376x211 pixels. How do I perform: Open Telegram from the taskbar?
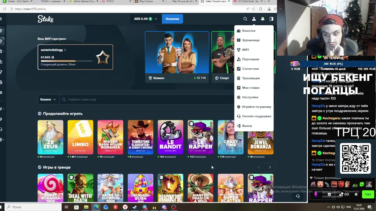[145, 207]
